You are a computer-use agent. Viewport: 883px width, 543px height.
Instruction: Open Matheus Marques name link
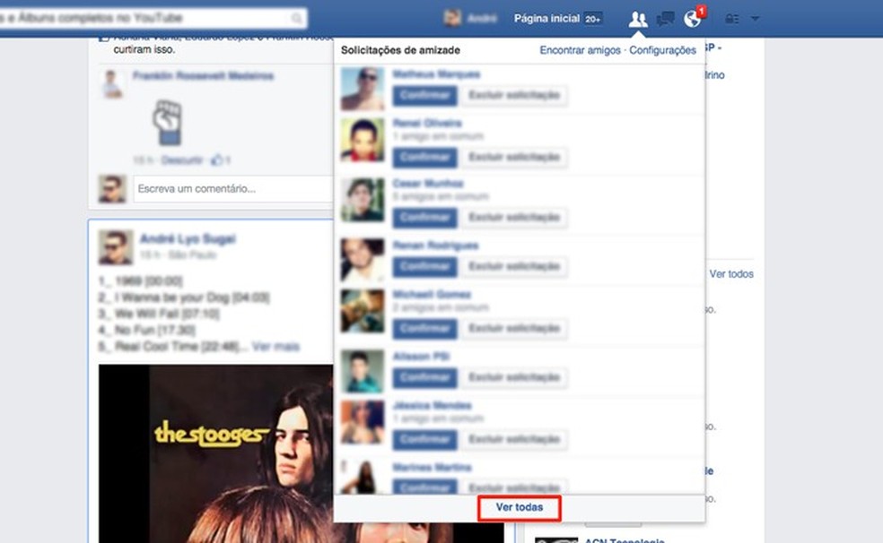point(436,74)
